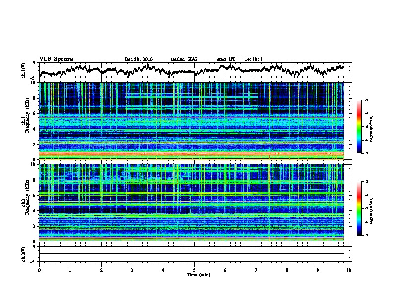The width and height of the screenshot is (393, 303).
Task: Click the "start UT = 14:10:1" text
Action: pyautogui.click(x=240, y=59)
